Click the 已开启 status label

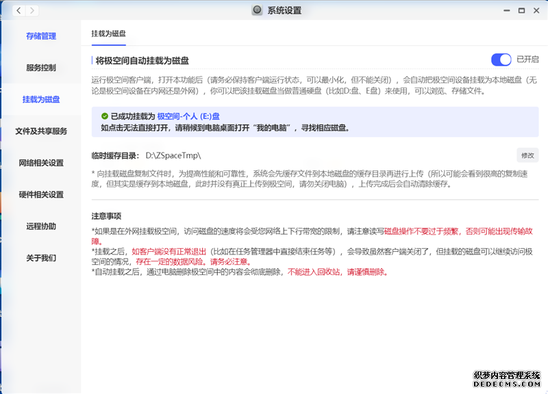(527, 60)
